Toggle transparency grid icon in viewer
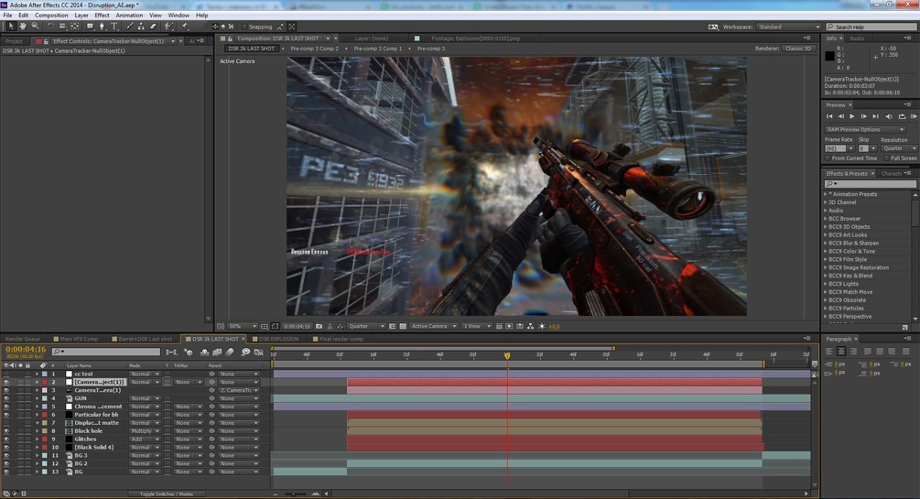Image resolution: width=920 pixels, height=499 pixels. pyautogui.click(x=403, y=326)
